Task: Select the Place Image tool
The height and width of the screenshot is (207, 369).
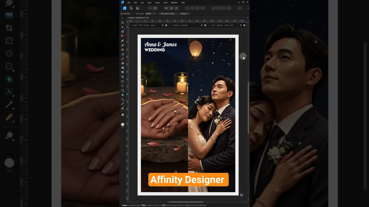Action: tap(123, 72)
